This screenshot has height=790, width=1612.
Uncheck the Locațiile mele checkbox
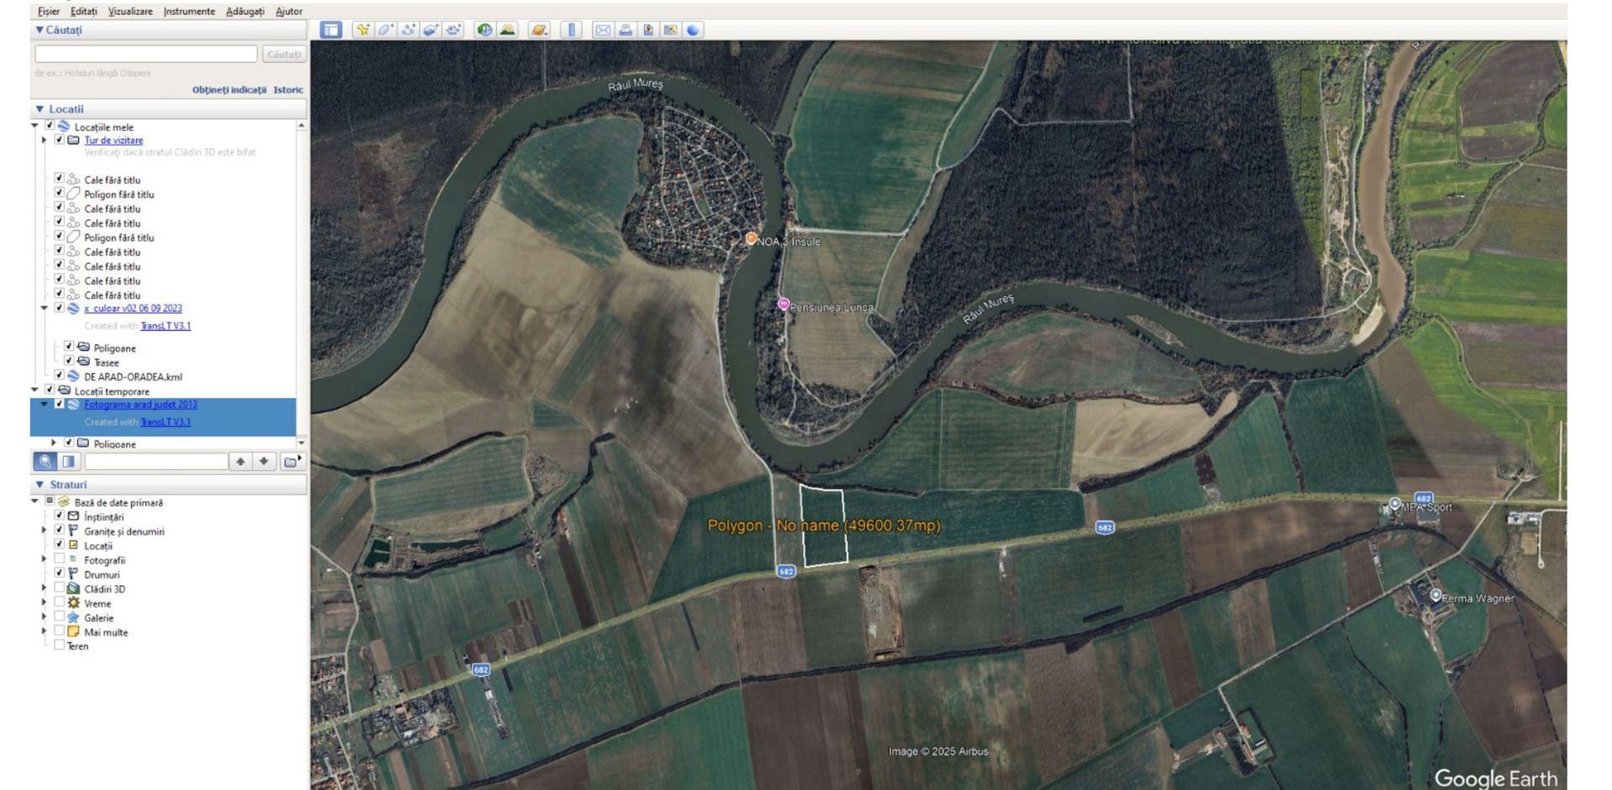(x=50, y=126)
